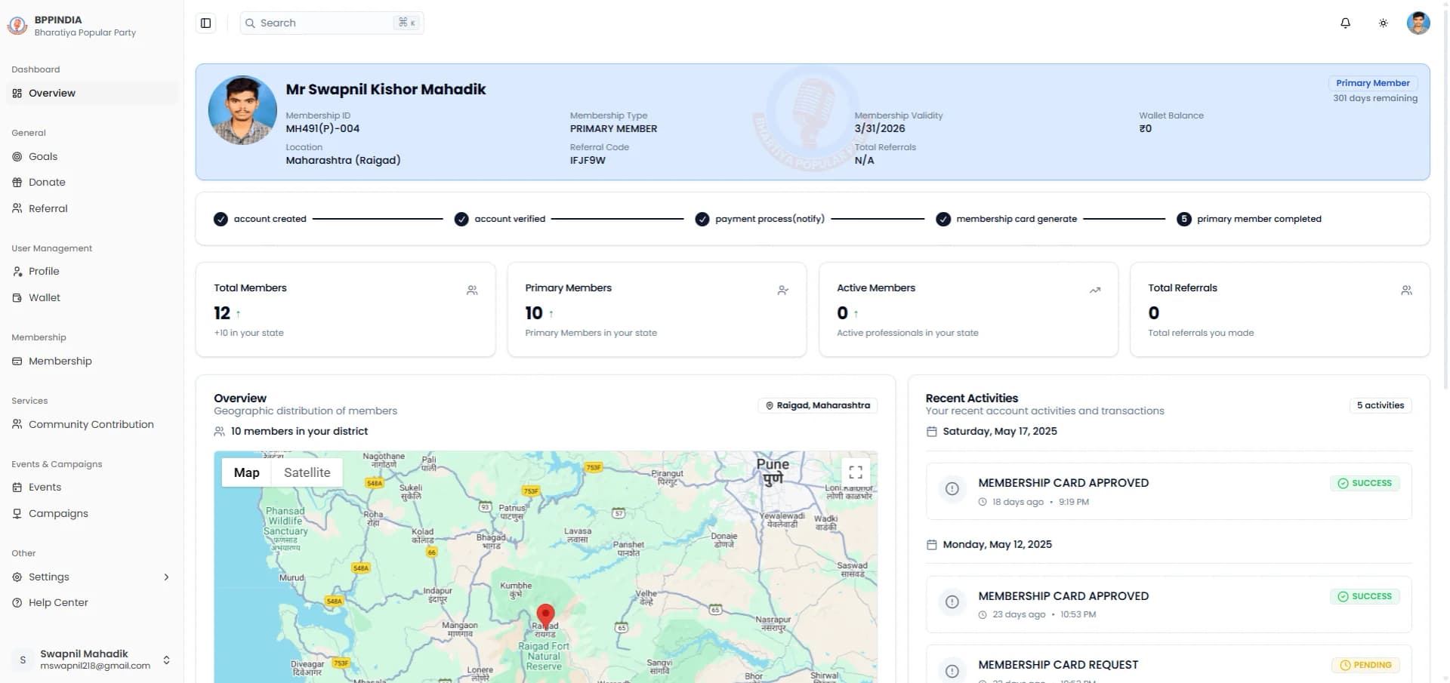1450x683 pixels.
Task: Click the member profile photo in header card
Action: 242,110
